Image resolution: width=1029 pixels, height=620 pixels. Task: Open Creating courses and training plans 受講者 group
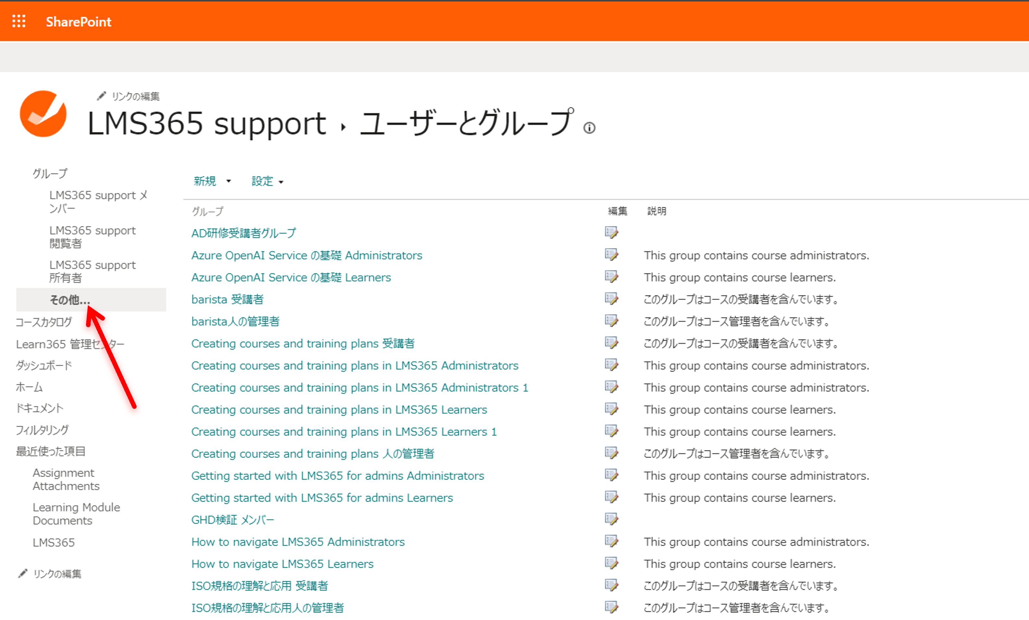303,343
